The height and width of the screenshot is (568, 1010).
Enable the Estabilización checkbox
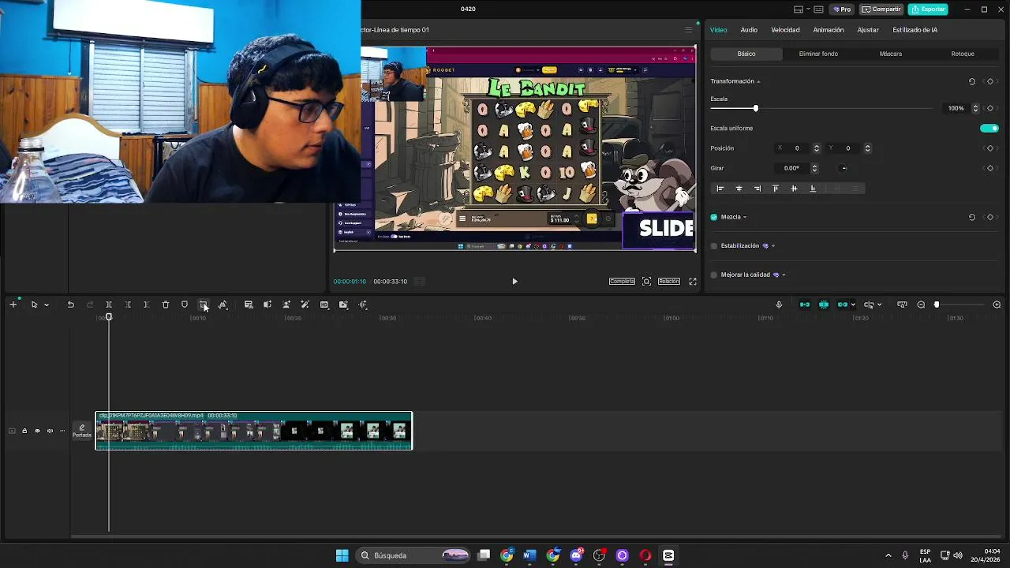click(714, 246)
